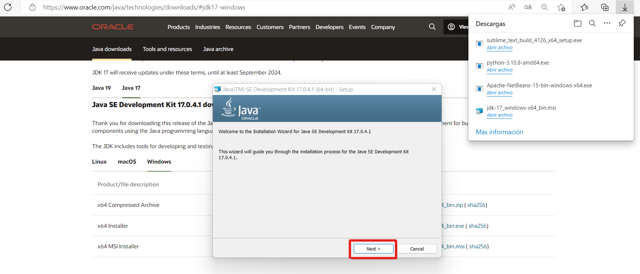Click the sublime_text setup file icon
The width and height of the screenshot is (640, 274).
click(x=479, y=44)
